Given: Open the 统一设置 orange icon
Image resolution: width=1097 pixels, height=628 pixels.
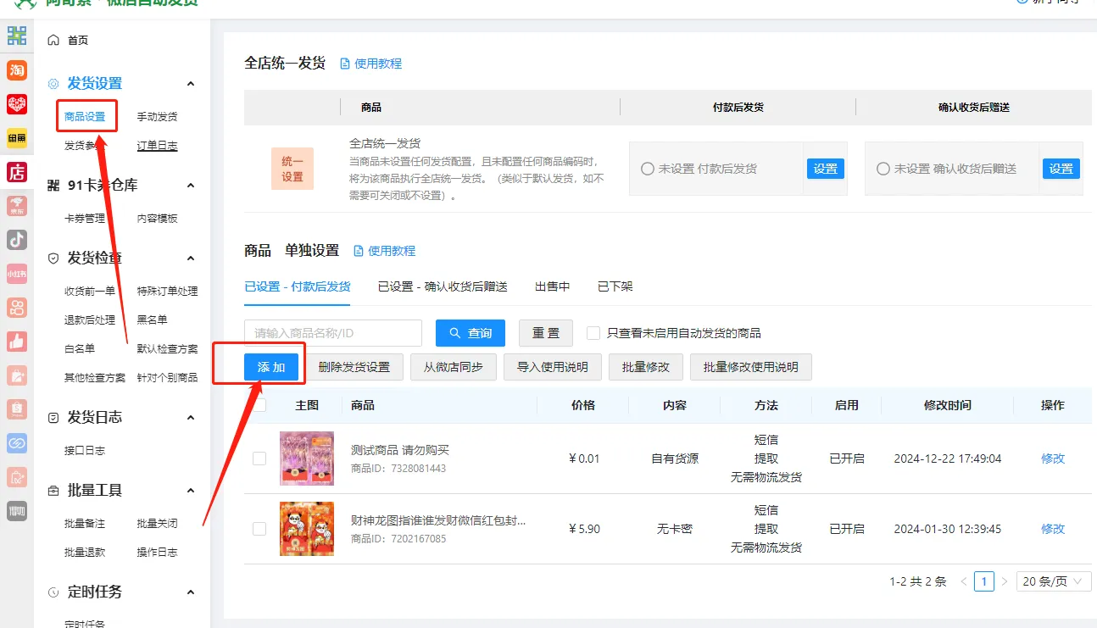Looking at the screenshot, I should pos(292,168).
